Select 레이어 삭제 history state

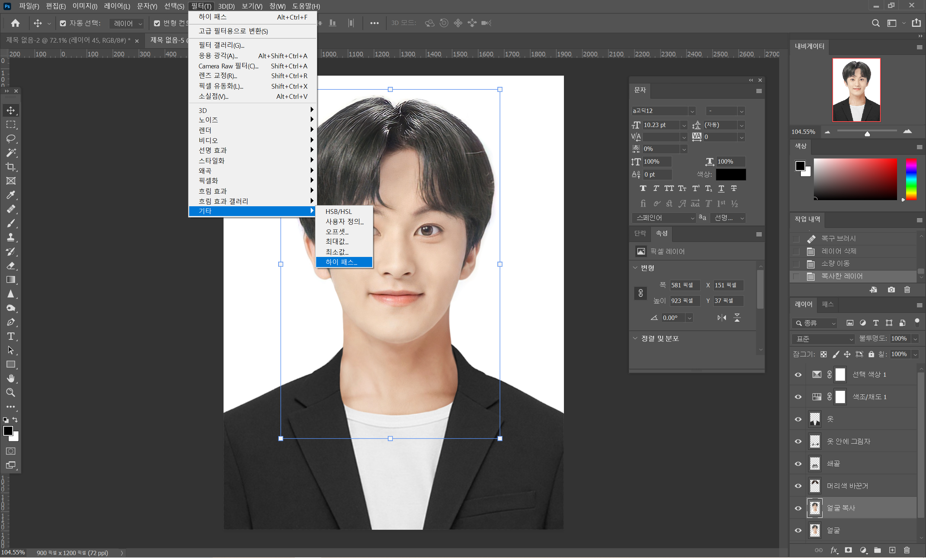click(838, 251)
